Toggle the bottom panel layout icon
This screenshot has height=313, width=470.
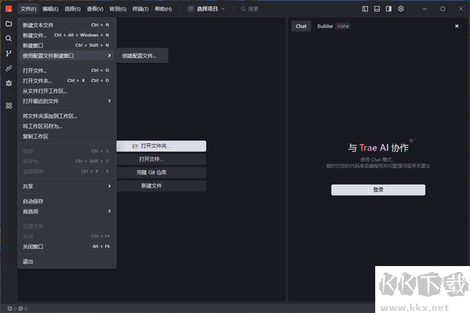click(377, 9)
